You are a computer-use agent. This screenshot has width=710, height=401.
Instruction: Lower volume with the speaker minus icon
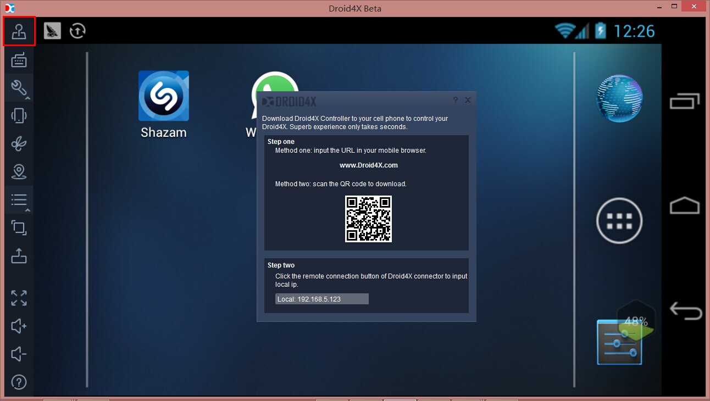(x=19, y=354)
